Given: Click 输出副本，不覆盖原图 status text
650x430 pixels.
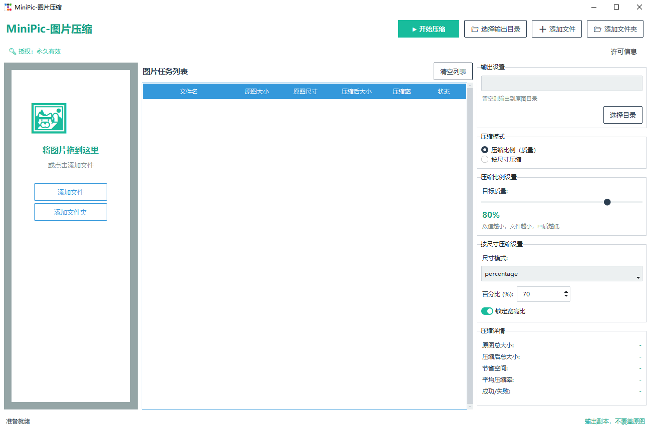Looking at the screenshot, I should [x=615, y=421].
